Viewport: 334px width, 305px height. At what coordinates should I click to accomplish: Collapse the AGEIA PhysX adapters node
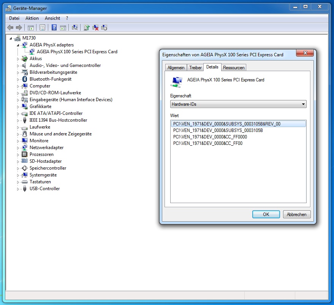[x=18, y=45]
